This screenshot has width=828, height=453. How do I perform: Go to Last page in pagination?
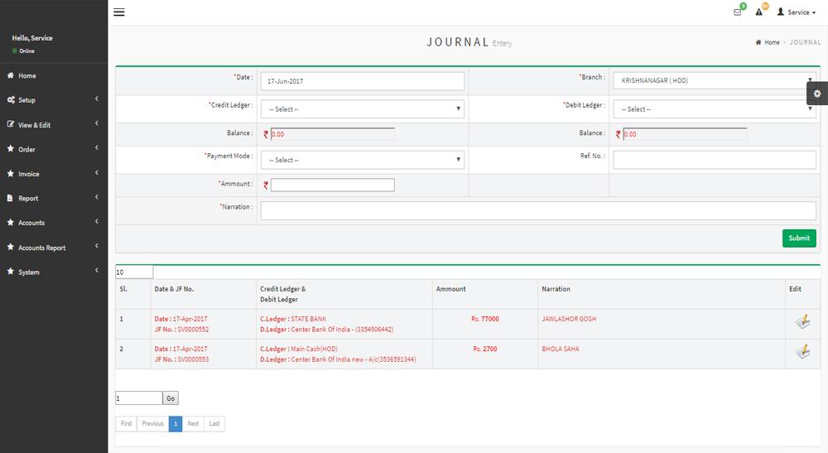214,423
